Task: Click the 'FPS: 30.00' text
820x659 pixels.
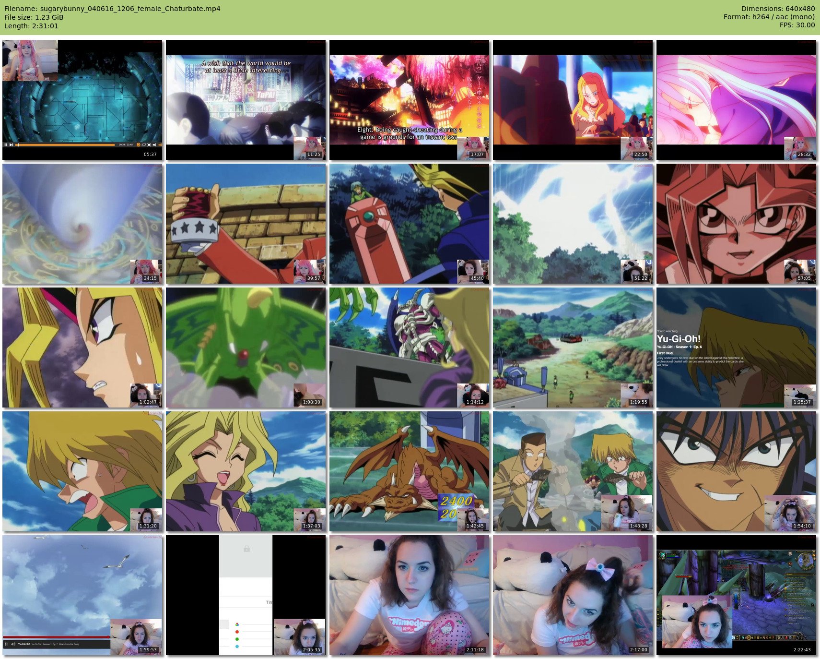Action: click(797, 25)
